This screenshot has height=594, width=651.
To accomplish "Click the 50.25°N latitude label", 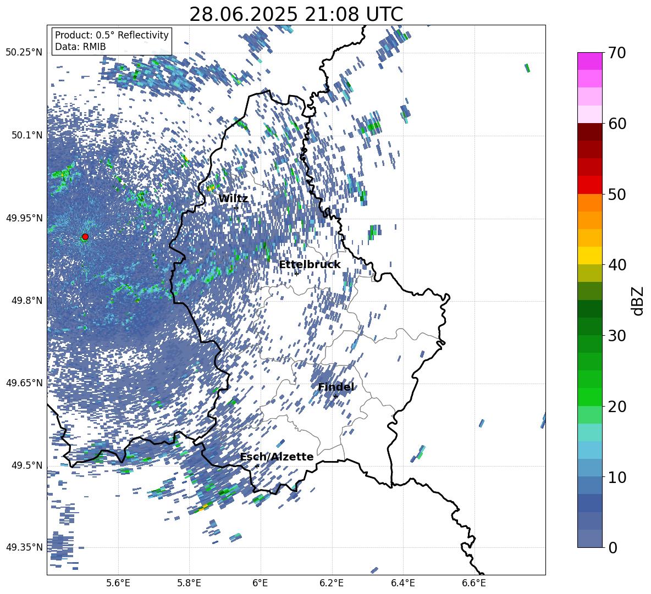I will (24, 53).
